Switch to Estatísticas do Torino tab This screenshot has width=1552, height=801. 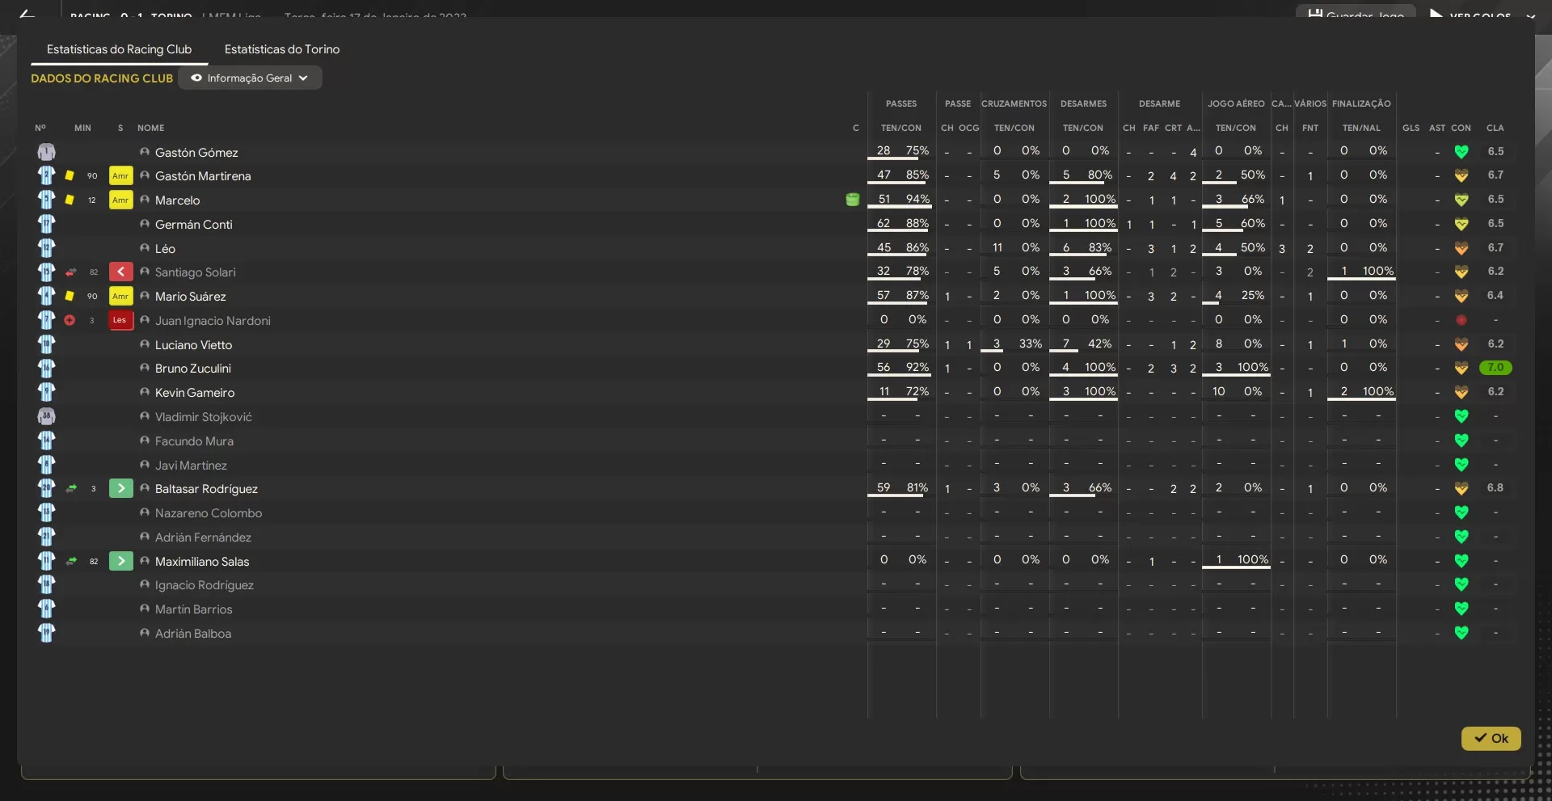(281, 49)
